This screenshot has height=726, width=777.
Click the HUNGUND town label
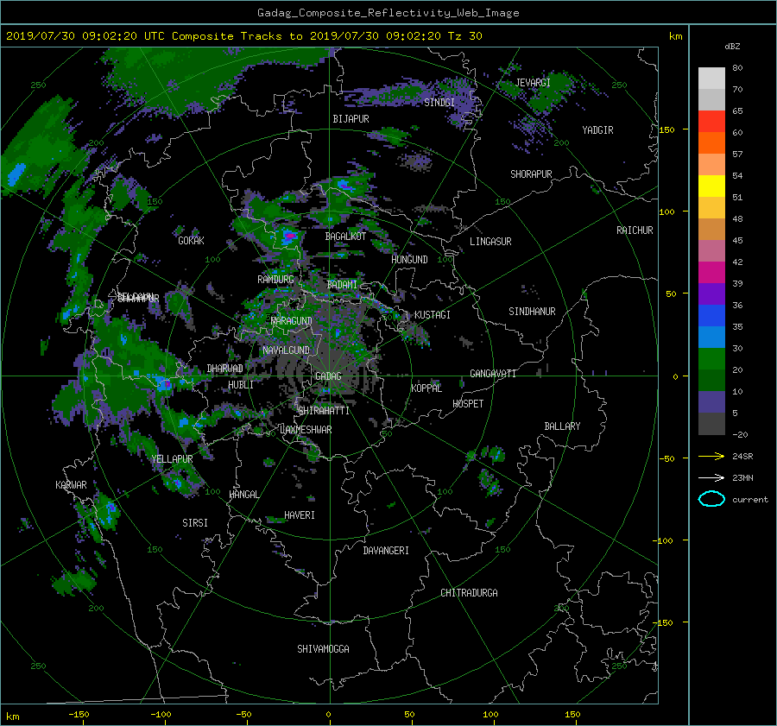point(409,259)
